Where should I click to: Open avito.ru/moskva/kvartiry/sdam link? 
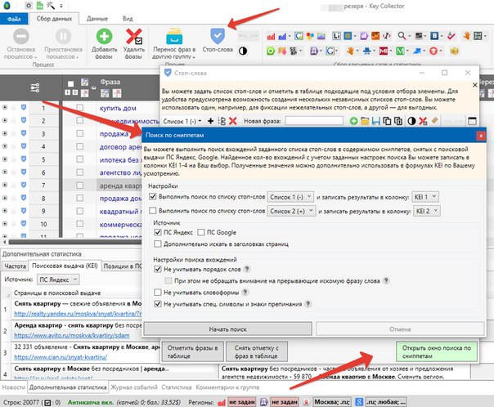click(72, 335)
